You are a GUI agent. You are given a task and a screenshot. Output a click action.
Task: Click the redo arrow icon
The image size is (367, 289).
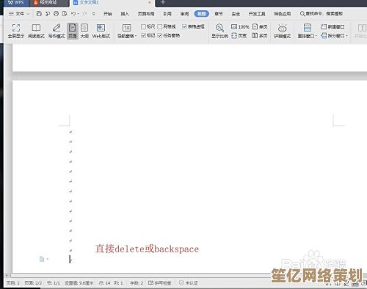click(x=84, y=14)
